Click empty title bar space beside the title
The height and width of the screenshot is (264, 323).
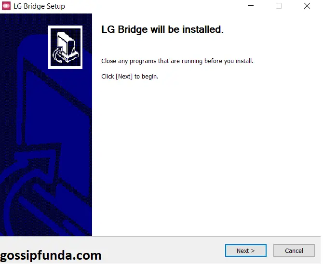point(154,6)
